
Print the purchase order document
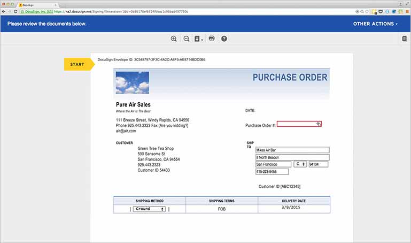pyautogui.click(x=212, y=39)
